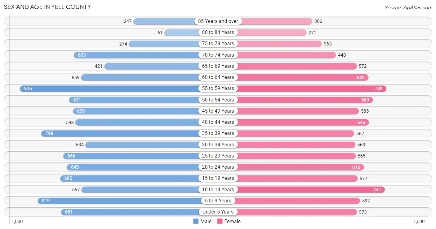Open the ZipAtlas.com source link
The width and height of the screenshot is (436, 229).
coord(408,7)
